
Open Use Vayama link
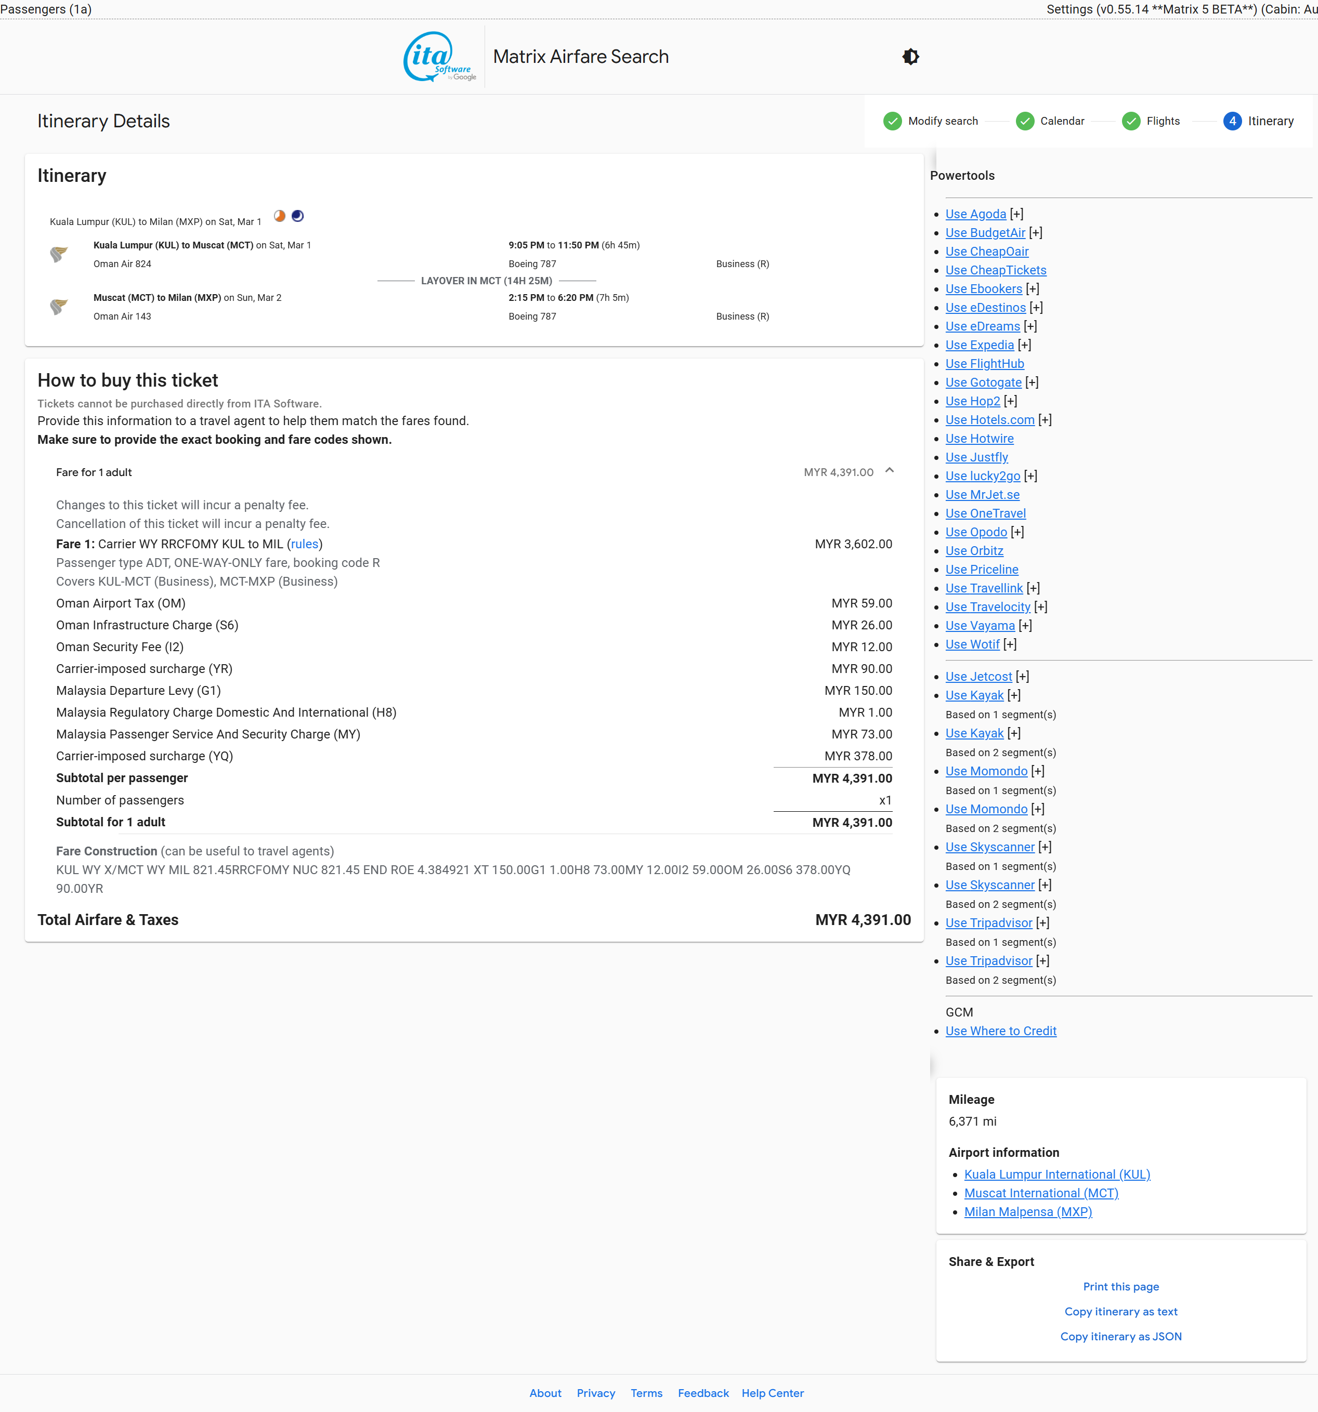click(x=980, y=626)
